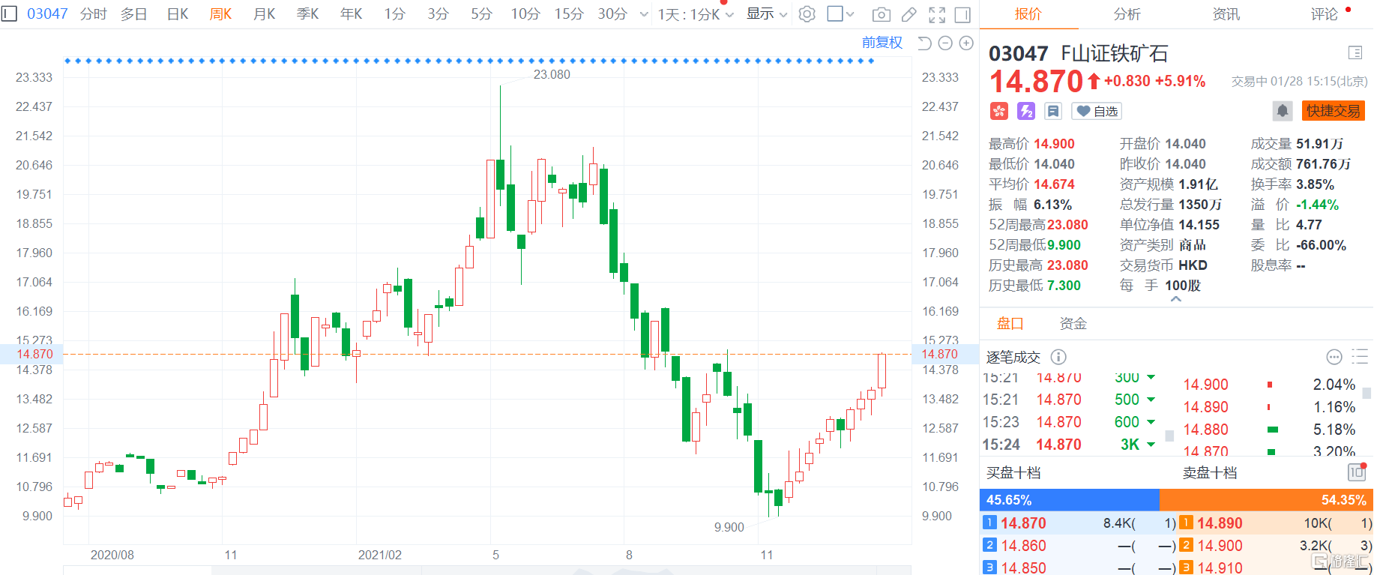Click the 前复权 adjustment link
Image resolution: width=1374 pixels, height=575 pixels.
882,43
